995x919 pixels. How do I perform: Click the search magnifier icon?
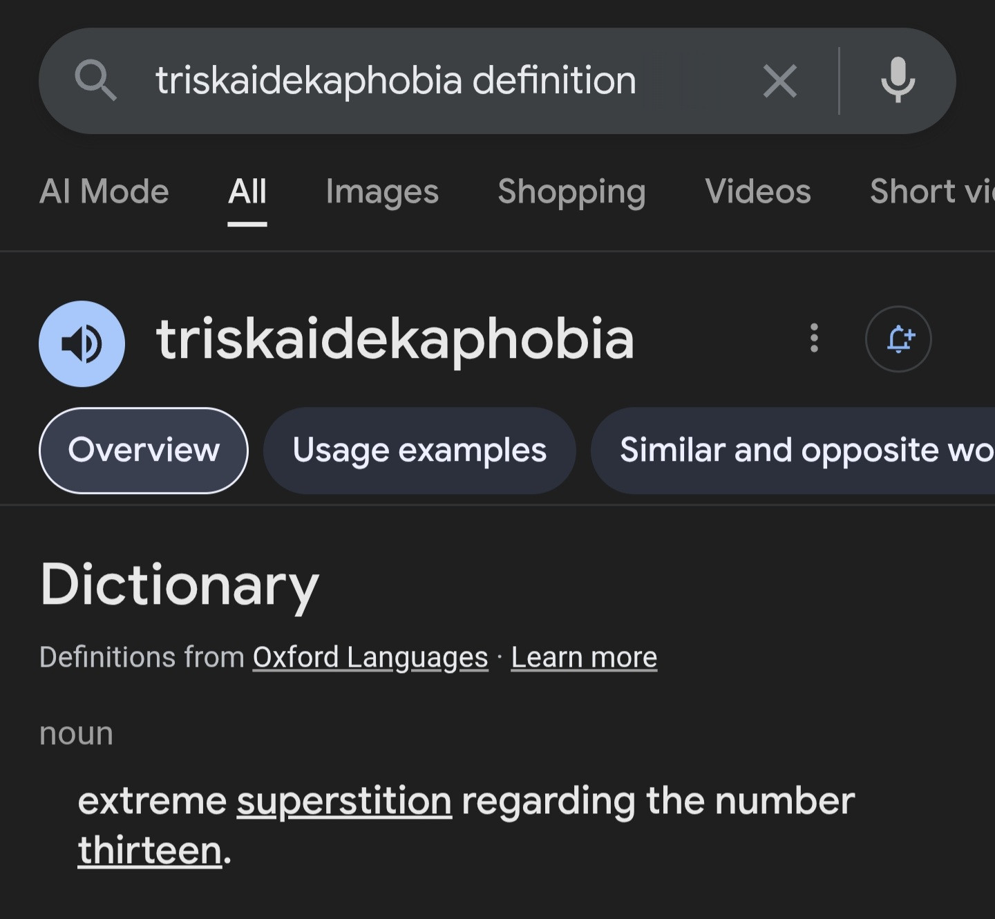tap(95, 81)
